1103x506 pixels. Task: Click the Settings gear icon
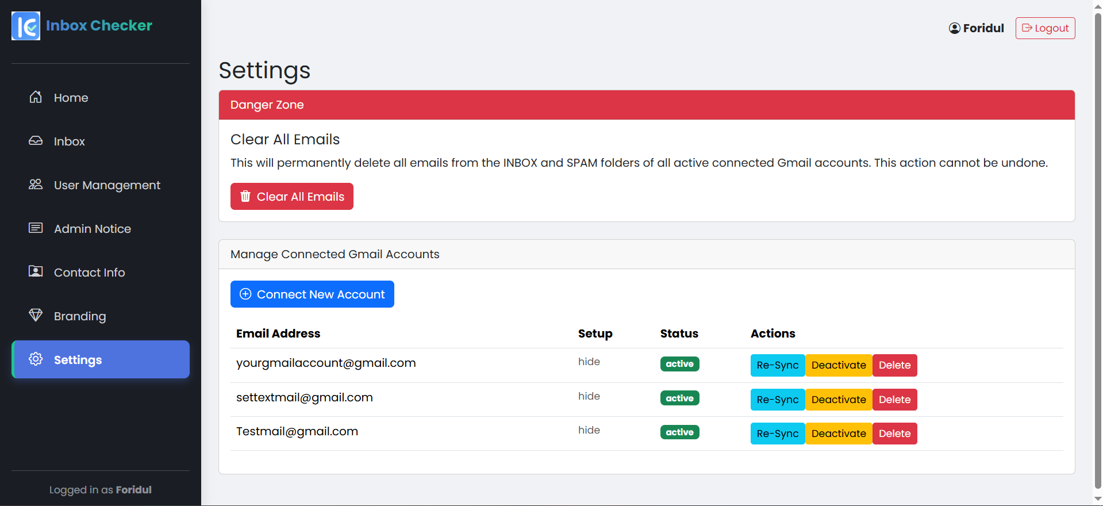(36, 359)
